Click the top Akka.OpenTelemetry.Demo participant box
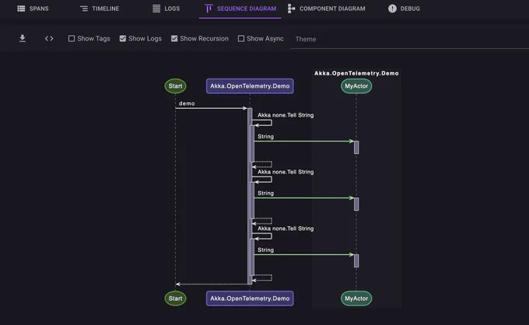 pyautogui.click(x=250, y=86)
